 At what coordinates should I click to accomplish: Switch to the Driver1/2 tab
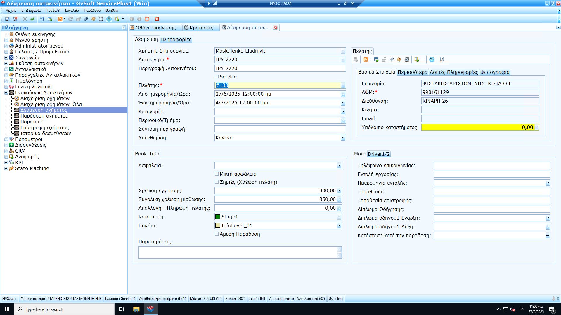[x=378, y=154]
